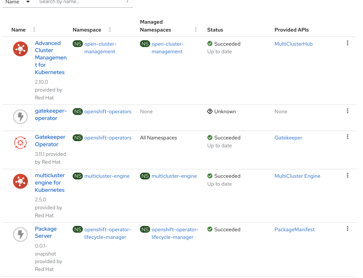Open PackageManifest provided API link
The height and width of the screenshot is (278, 363).
[294, 230]
